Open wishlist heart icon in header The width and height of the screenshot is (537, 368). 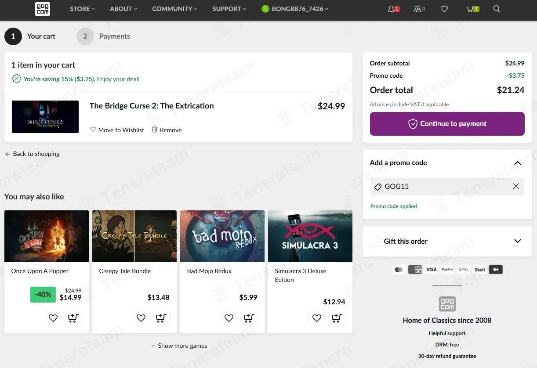coord(444,9)
